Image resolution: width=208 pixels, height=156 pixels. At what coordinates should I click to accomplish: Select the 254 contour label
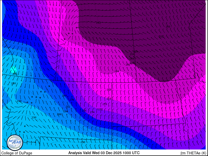point(135,52)
